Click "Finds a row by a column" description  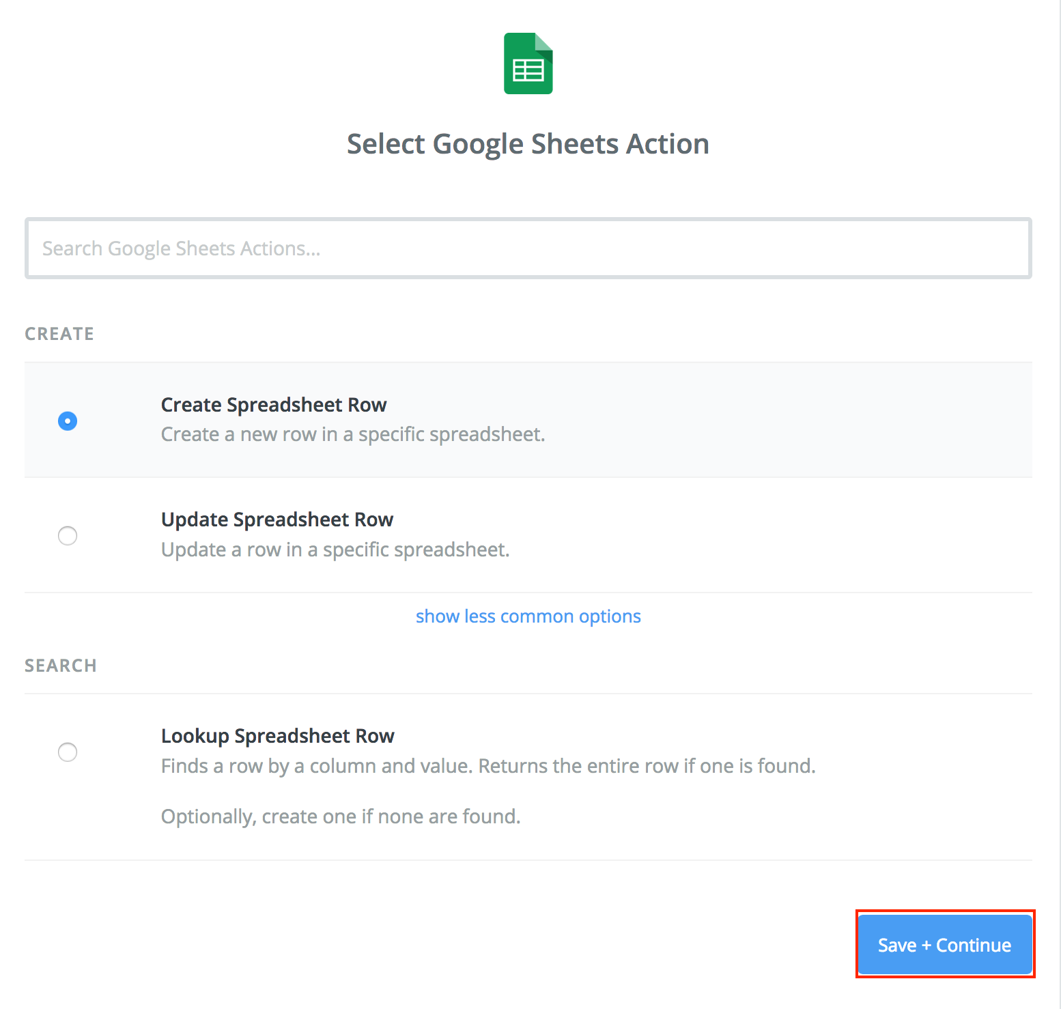[488, 766]
